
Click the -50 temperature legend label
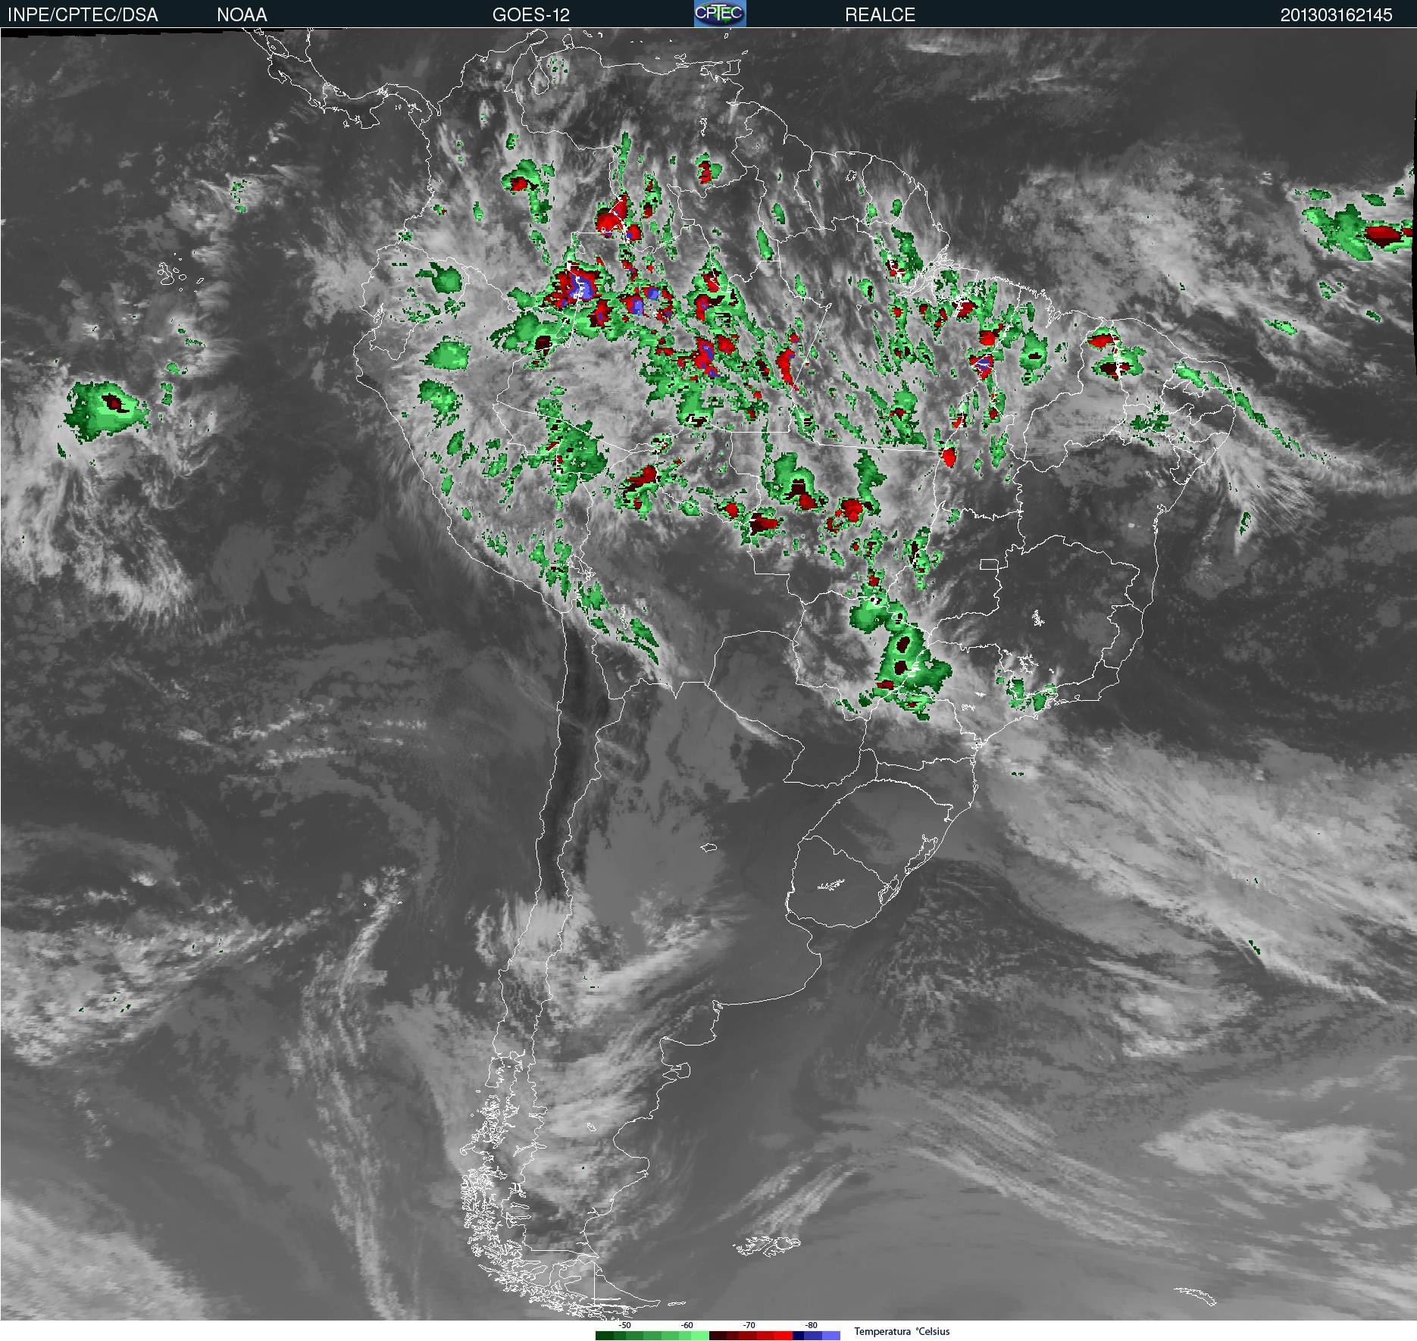pos(624,1325)
